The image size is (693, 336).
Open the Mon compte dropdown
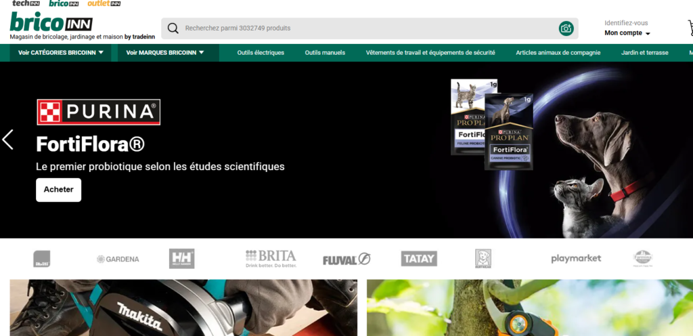[627, 33]
